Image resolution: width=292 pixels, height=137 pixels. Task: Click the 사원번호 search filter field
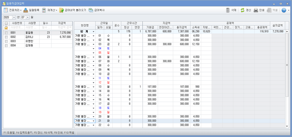[x=17, y=28]
